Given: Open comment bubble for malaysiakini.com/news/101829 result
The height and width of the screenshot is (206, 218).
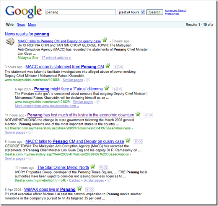Looking at the screenshot, I should pos(98,102).
